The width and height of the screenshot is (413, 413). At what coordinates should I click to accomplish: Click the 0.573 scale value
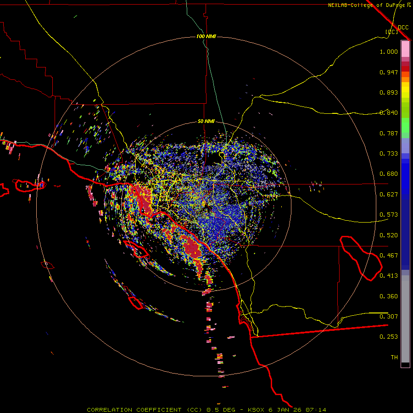(x=389, y=215)
